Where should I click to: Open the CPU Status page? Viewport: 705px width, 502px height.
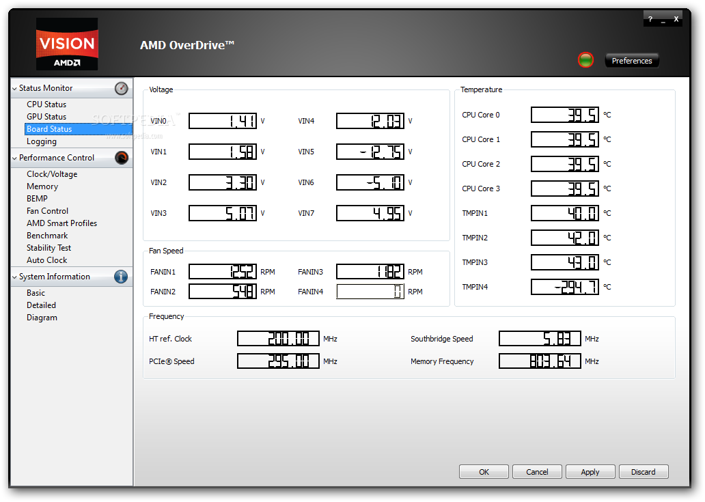pyautogui.click(x=46, y=104)
